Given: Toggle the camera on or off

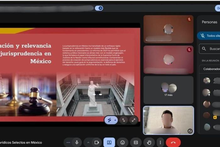Looking at the screenshot, I should click(97, 142).
